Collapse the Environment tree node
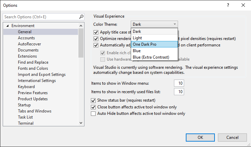The width and height of the screenshot is (251, 147). (x=7, y=26)
